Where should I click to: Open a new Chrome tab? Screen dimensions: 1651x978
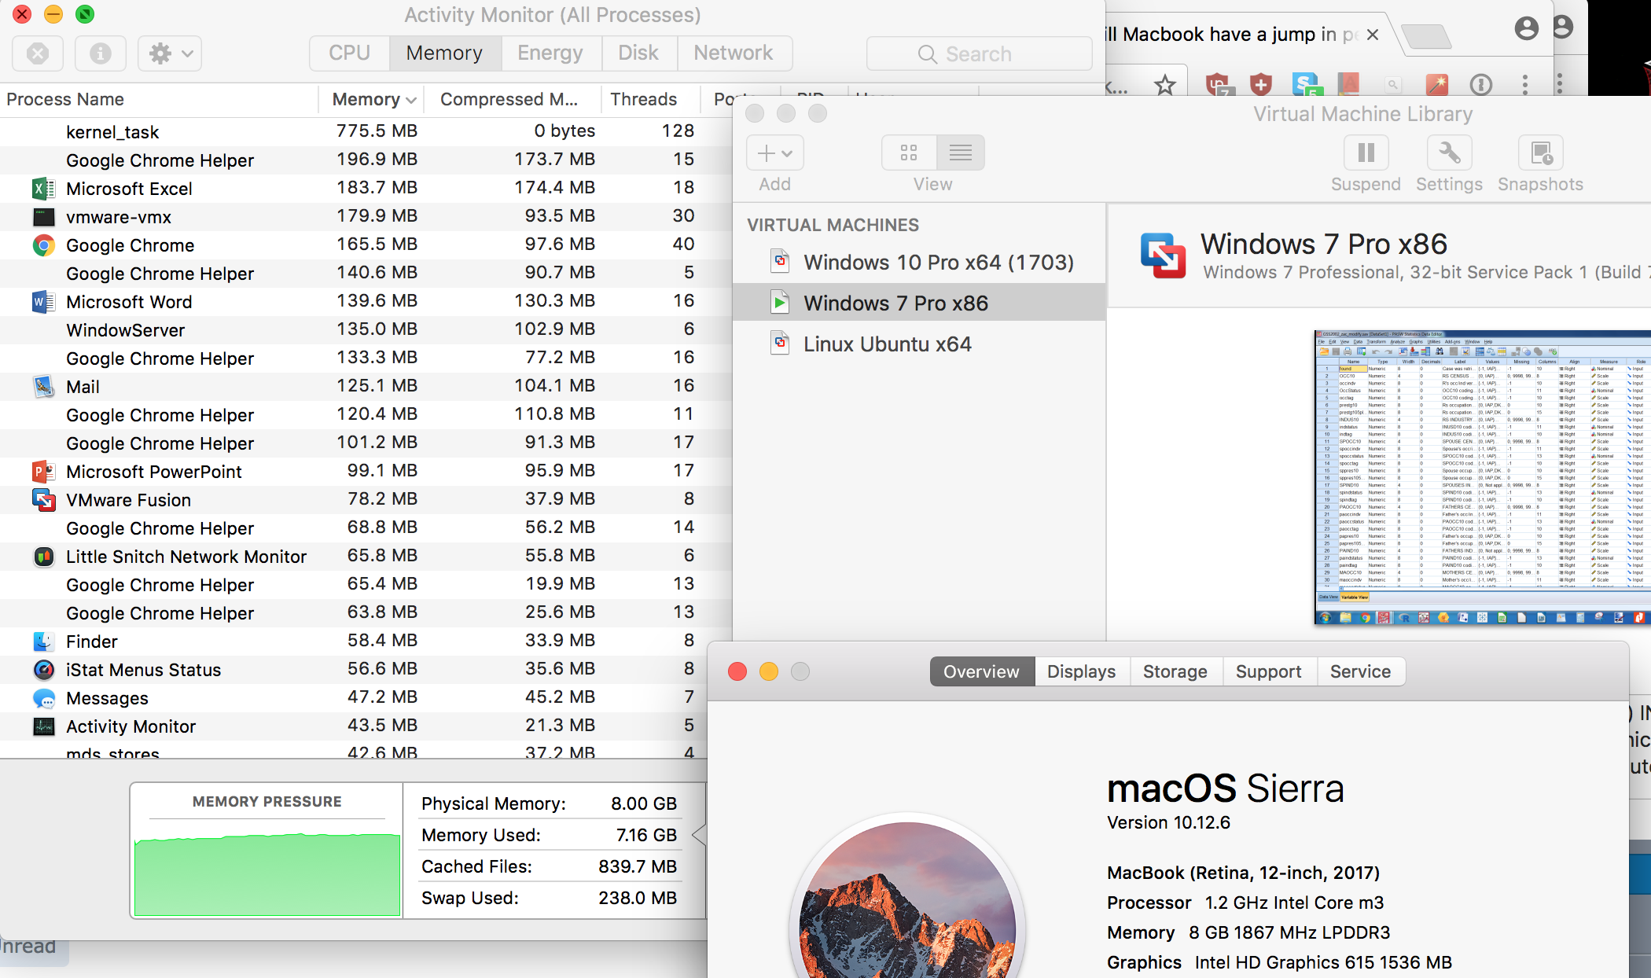coord(1426,36)
